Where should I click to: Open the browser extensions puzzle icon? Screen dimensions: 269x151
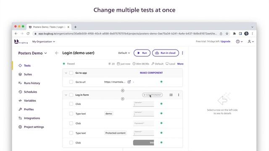(235, 34)
